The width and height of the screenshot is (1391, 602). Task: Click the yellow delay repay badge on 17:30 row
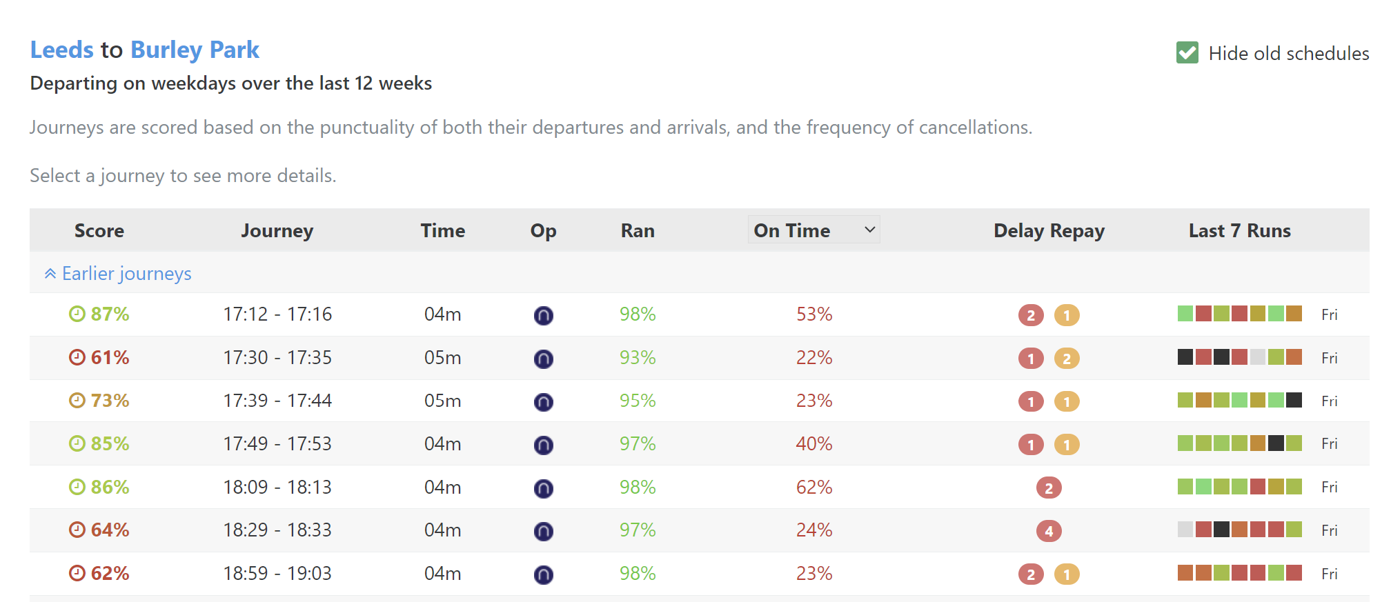[1067, 359]
